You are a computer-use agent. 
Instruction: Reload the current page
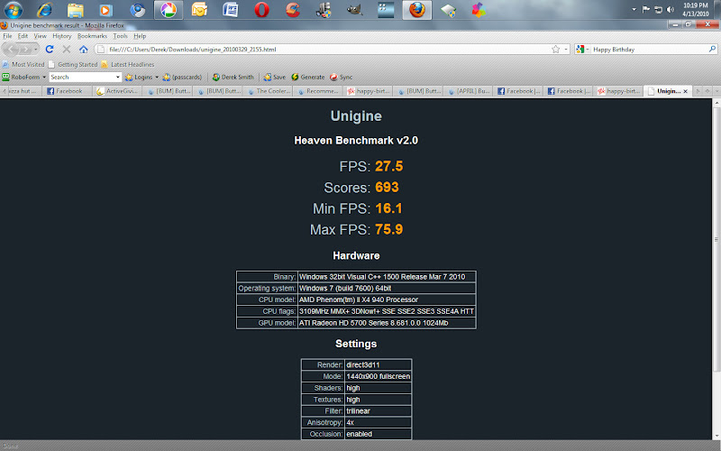50,49
